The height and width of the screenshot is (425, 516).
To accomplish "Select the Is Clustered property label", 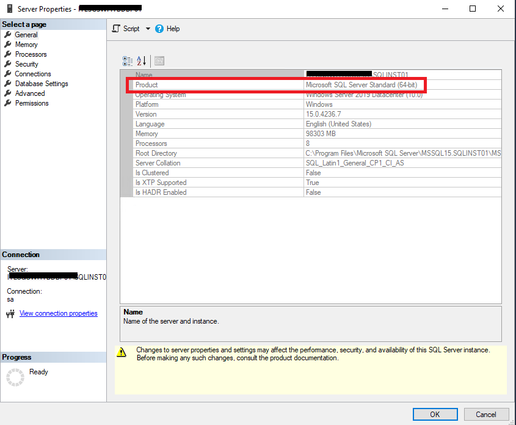I will (152, 173).
